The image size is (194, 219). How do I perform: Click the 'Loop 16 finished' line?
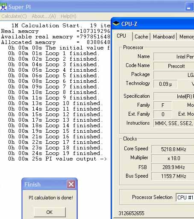tap(55, 137)
